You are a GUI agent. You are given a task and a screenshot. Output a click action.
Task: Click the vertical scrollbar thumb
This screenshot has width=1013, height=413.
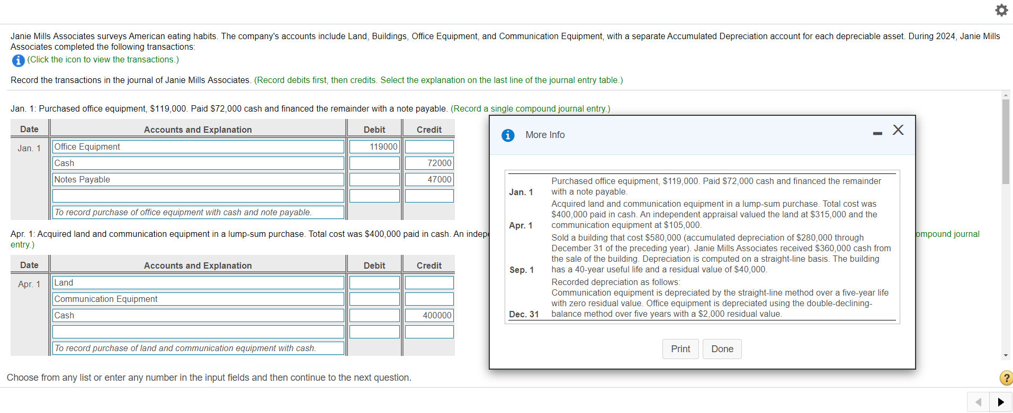[1006, 142]
